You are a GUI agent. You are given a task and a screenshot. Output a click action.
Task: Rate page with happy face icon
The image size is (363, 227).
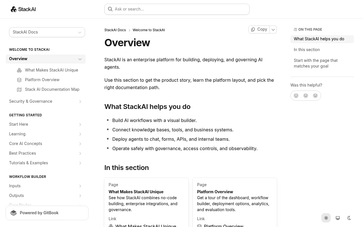pos(296,96)
